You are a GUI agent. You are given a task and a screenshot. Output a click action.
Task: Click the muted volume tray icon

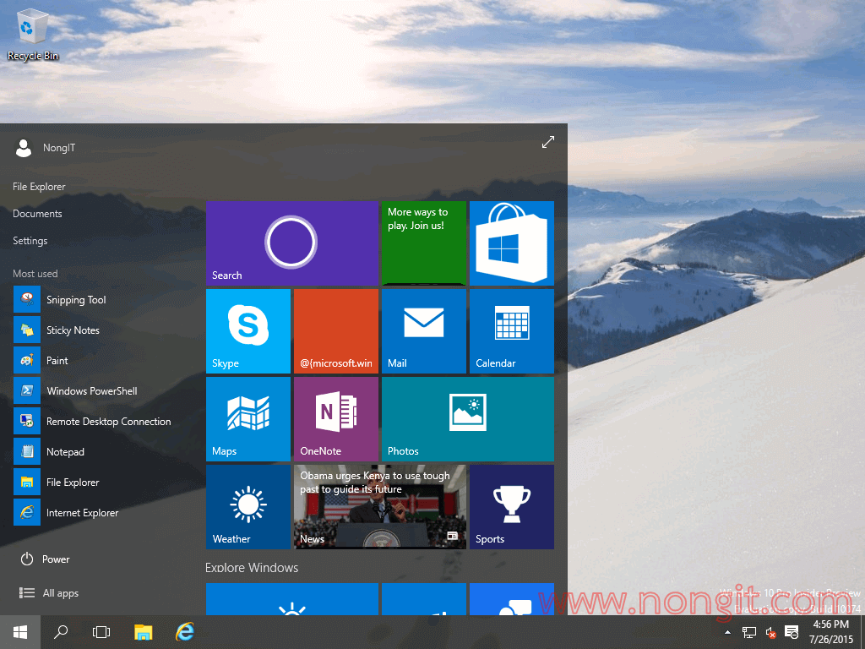click(770, 632)
